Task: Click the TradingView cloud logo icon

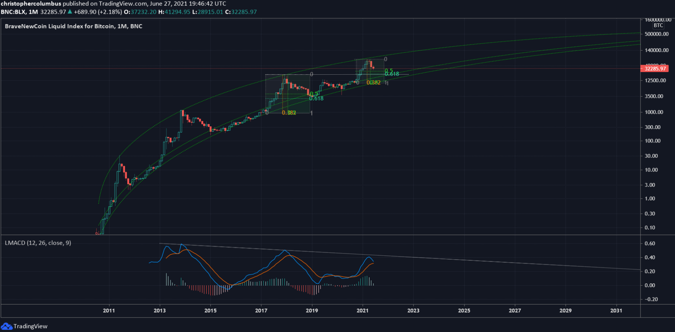Action: 7,326
